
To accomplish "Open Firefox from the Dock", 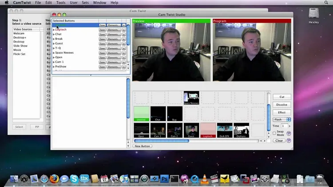I will tap(54, 179).
